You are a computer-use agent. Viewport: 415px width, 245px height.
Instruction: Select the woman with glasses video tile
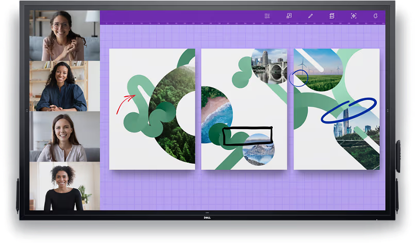point(64,36)
